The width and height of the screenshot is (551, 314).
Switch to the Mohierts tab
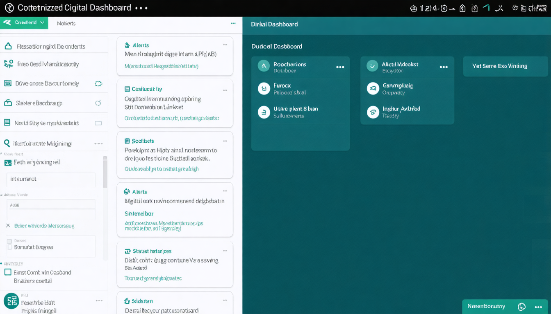pyautogui.click(x=66, y=23)
